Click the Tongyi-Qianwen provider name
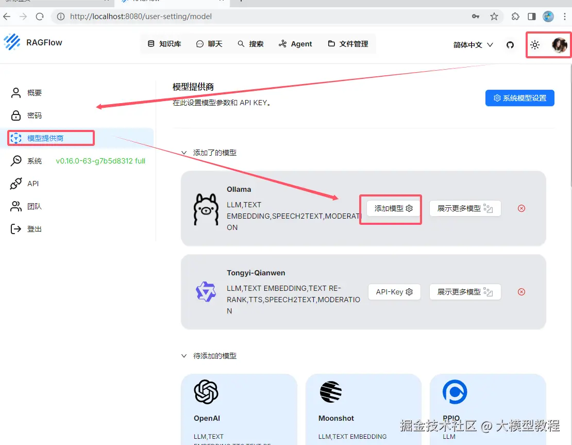572x445 pixels. (x=256, y=273)
